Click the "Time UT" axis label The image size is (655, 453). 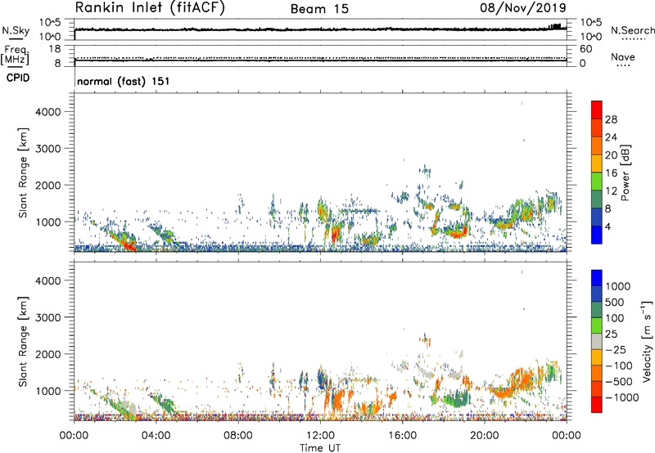[320, 448]
